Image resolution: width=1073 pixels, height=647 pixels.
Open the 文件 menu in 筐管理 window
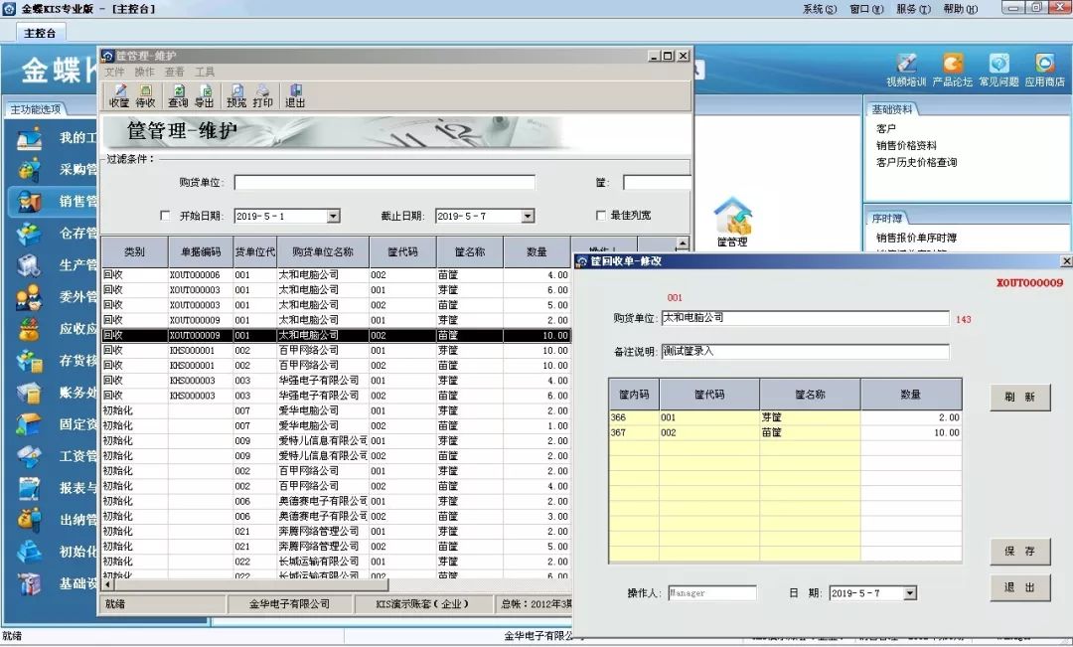[114, 72]
